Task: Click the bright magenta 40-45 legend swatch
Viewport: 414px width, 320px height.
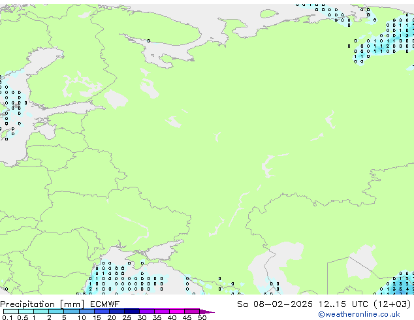Action: point(177,312)
